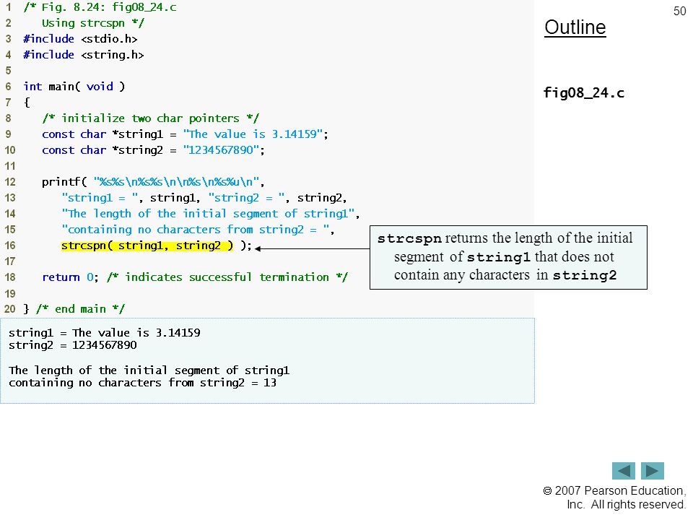Select the fig08_24.c file label
The width and height of the screenshot is (693, 520).
pyautogui.click(x=584, y=93)
